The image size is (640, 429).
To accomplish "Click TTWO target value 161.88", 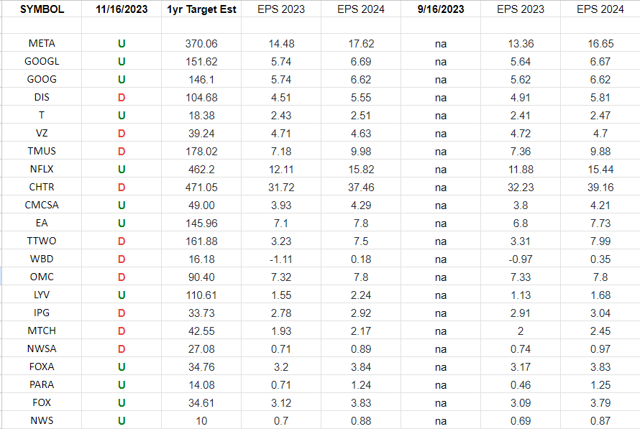I will [201, 241].
